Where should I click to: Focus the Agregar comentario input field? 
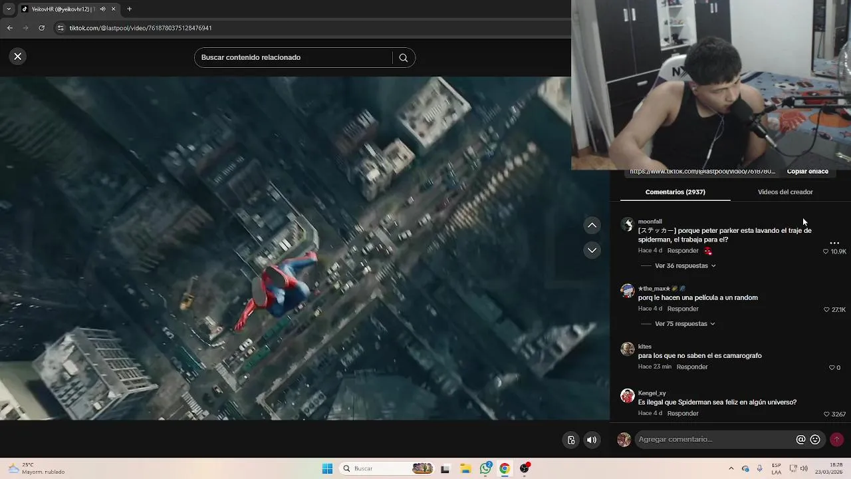tap(714, 440)
